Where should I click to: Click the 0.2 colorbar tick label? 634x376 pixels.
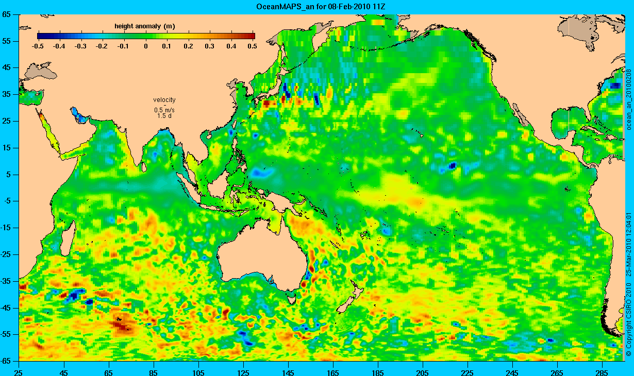pyautogui.click(x=188, y=46)
